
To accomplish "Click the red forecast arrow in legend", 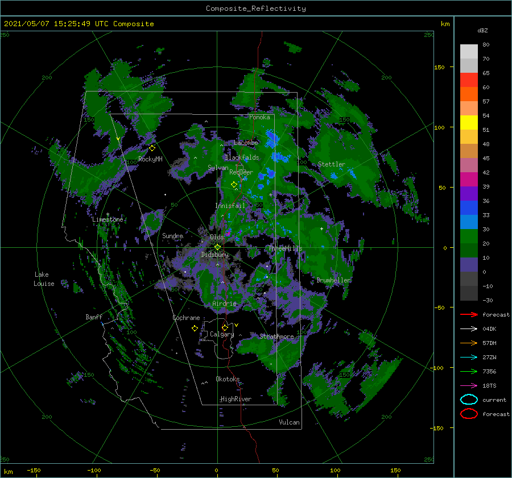I will (469, 314).
